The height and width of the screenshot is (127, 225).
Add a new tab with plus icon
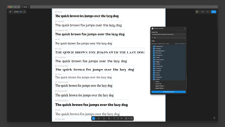pyautogui.click(x=32, y=7)
